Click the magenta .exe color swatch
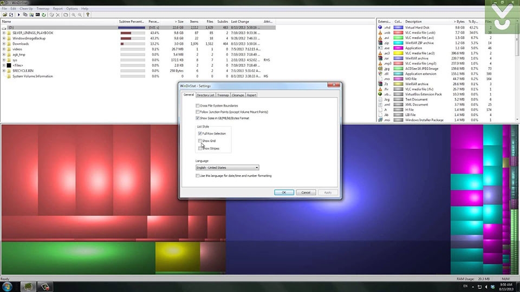The height and width of the screenshot is (292, 520). pyautogui.click(x=398, y=48)
